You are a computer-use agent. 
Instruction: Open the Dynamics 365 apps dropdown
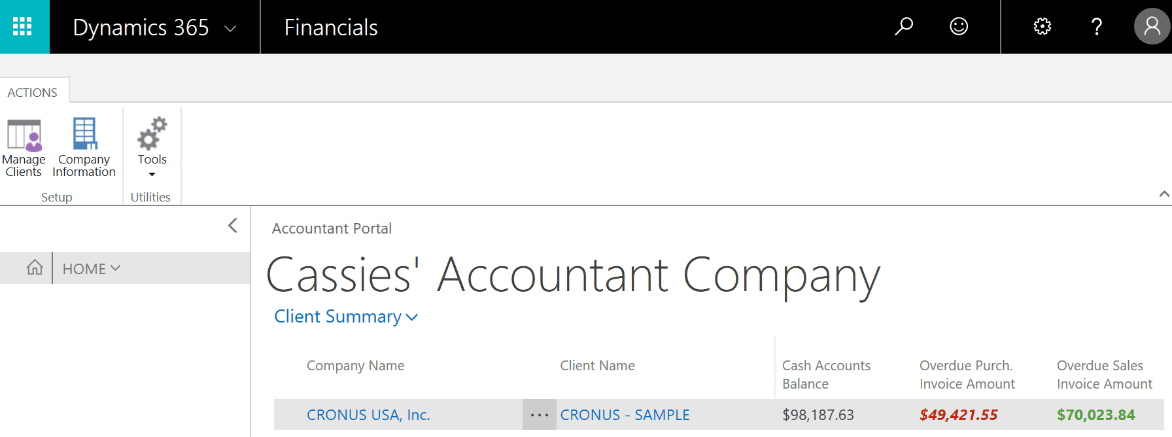(x=229, y=29)
